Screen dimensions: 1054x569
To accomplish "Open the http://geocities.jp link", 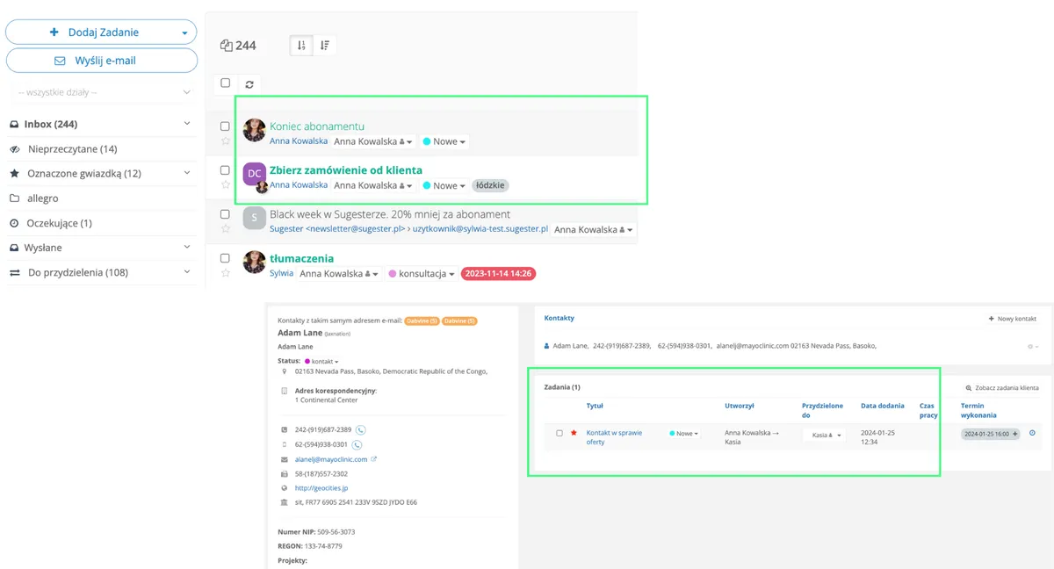I will click(321, 488).
